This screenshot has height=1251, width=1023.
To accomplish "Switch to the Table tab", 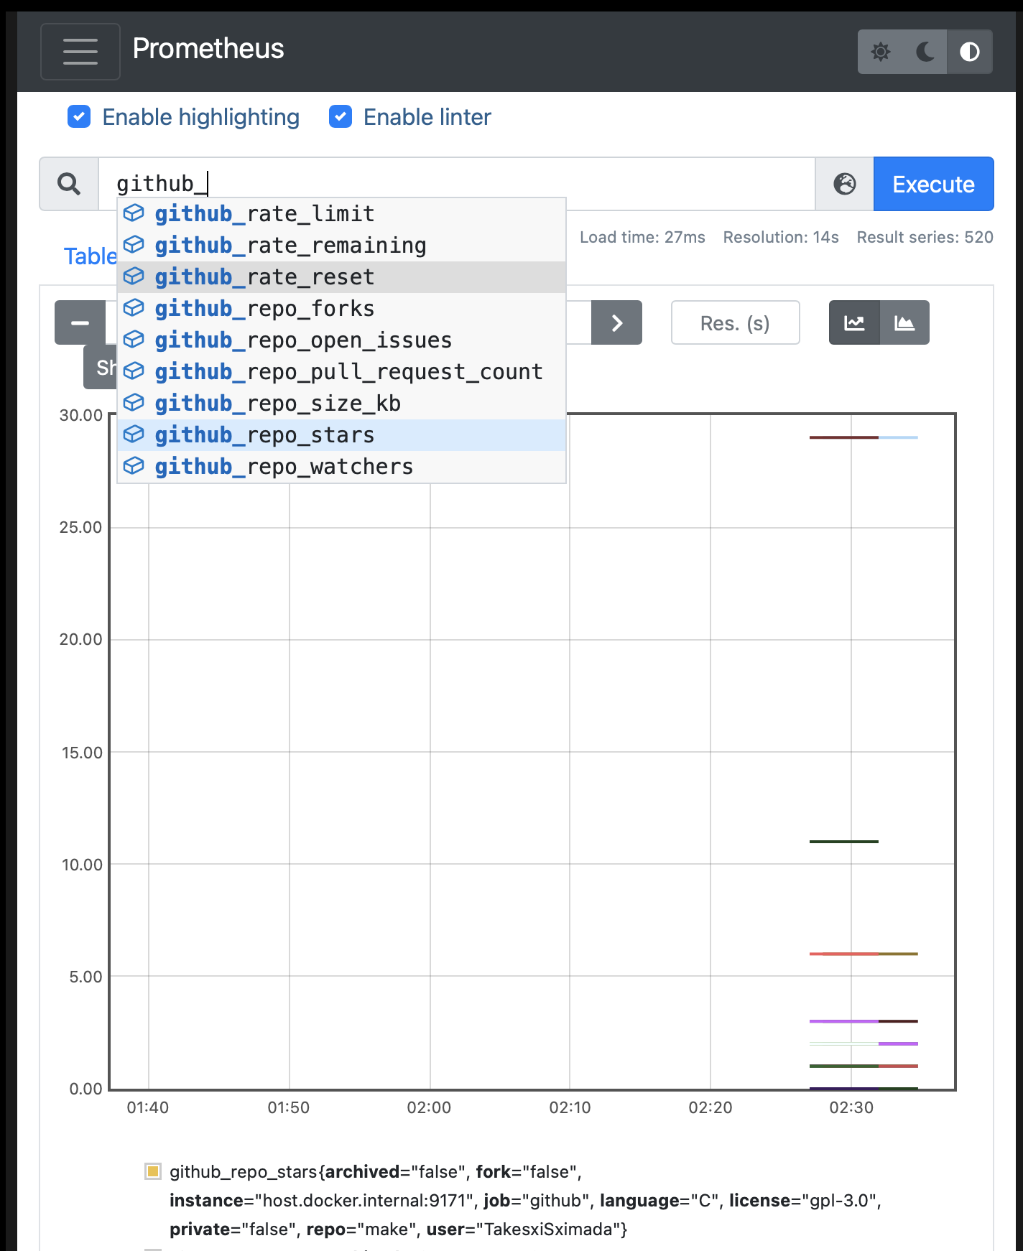I will 90,256.
